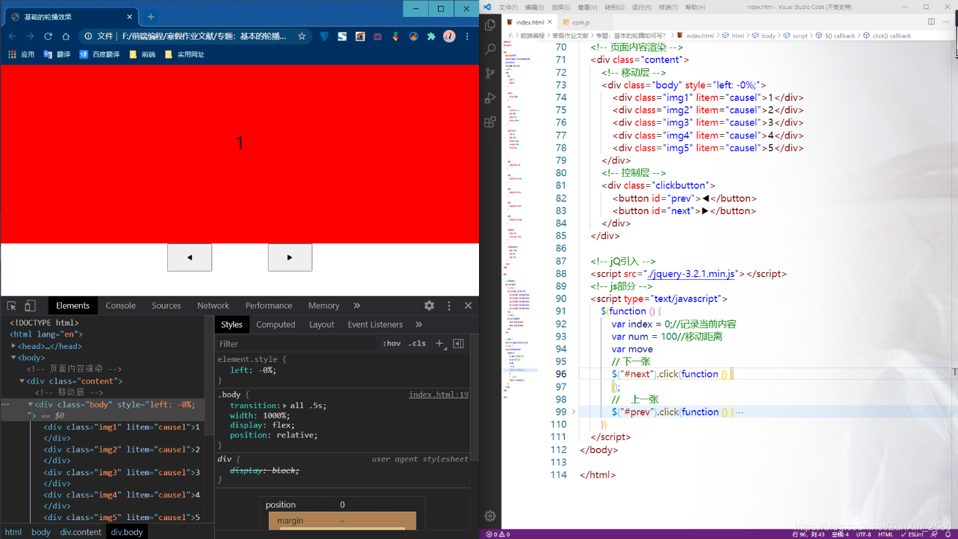958x539 pixels.
Task: Expand the transition shorthand property
Action: tap(285, 406)
